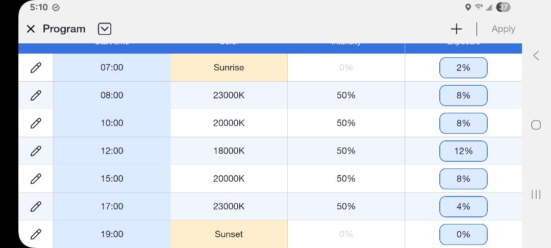Screen dimensions: 551x248
Task: Open editor for the 12:00 row
Action: tap(36, 151)
